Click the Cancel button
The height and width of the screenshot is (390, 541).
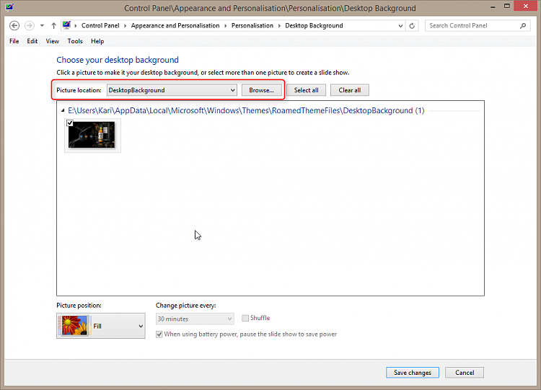point(465,373)
